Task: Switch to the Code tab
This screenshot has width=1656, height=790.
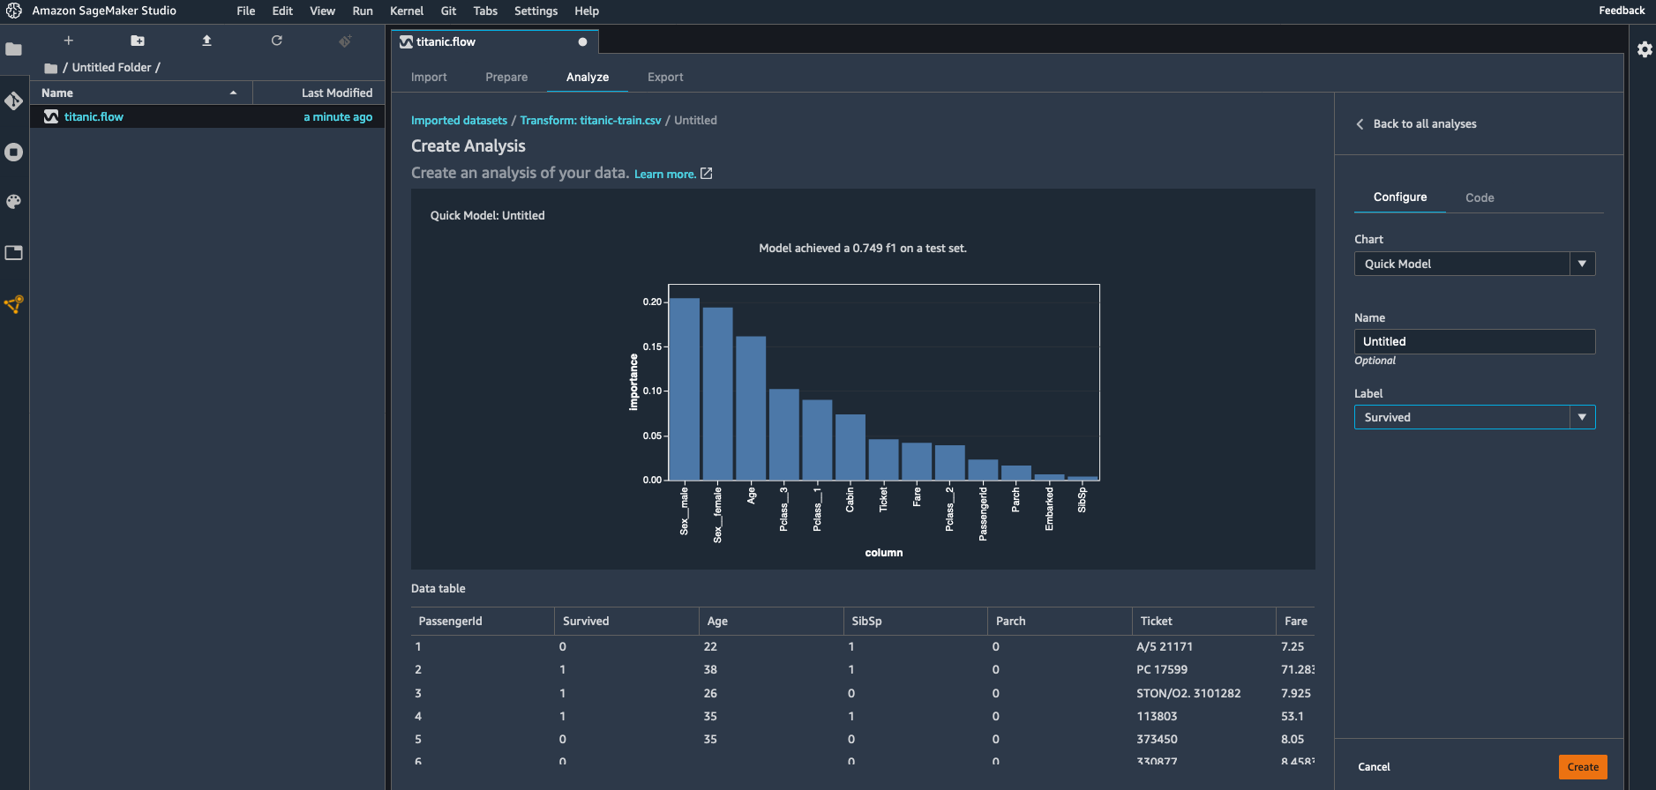Action: [1480, 197]
